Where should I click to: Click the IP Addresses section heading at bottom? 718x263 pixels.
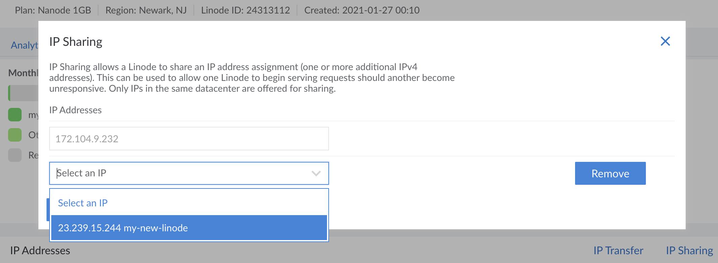tap(40, 251)
